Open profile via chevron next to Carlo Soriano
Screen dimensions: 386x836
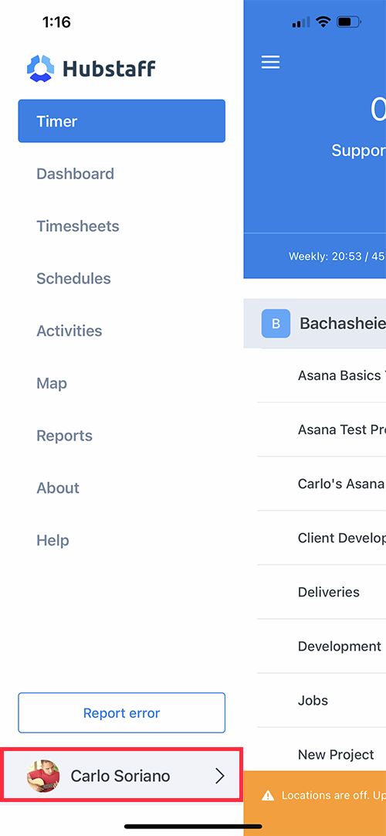pyautogui.click(x=220, y=777)
